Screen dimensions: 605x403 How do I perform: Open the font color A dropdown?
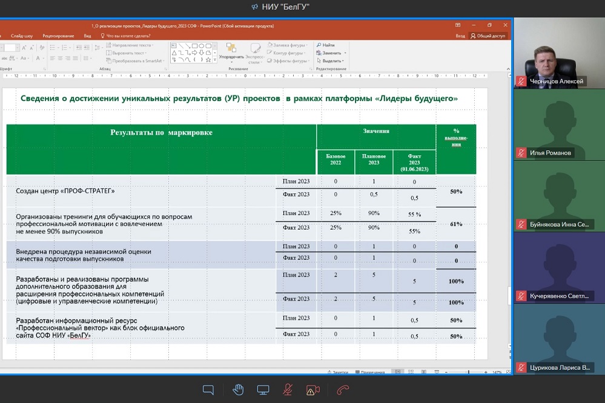pos(39,58)
